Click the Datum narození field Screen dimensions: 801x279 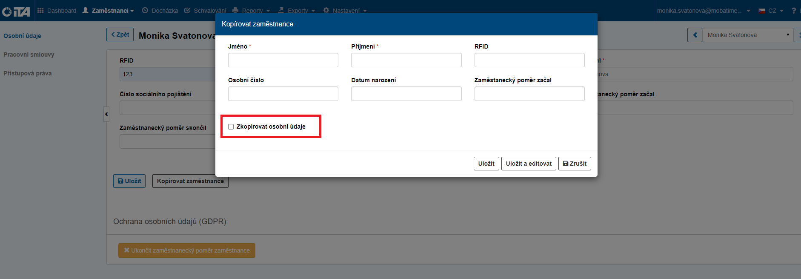click(406, 94)
